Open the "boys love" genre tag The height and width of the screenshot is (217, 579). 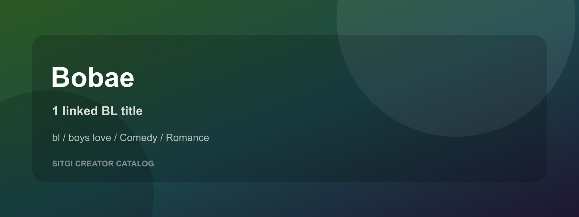coord(90,138)
